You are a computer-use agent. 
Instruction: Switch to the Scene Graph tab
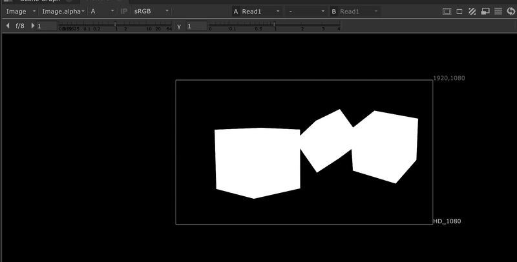point(39,1)
